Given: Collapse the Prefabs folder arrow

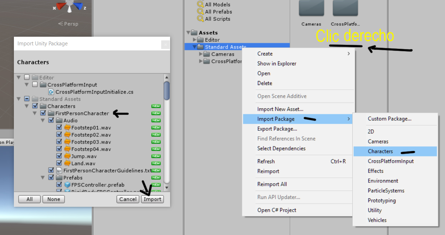Looking at the screenshot, I should click(43, 177).
